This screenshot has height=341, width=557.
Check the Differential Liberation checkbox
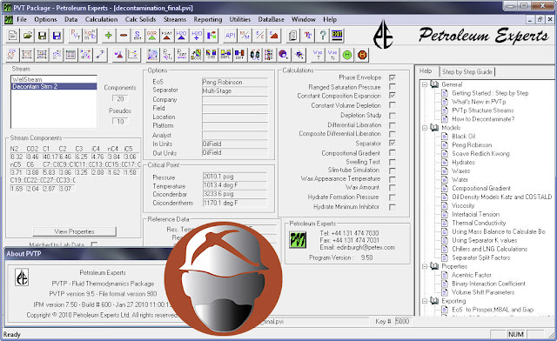pyautogui.click(x=393, y=125)
